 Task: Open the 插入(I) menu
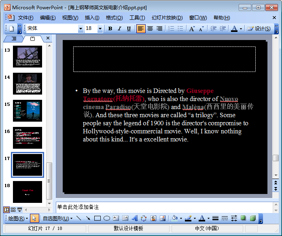(92, 18)
